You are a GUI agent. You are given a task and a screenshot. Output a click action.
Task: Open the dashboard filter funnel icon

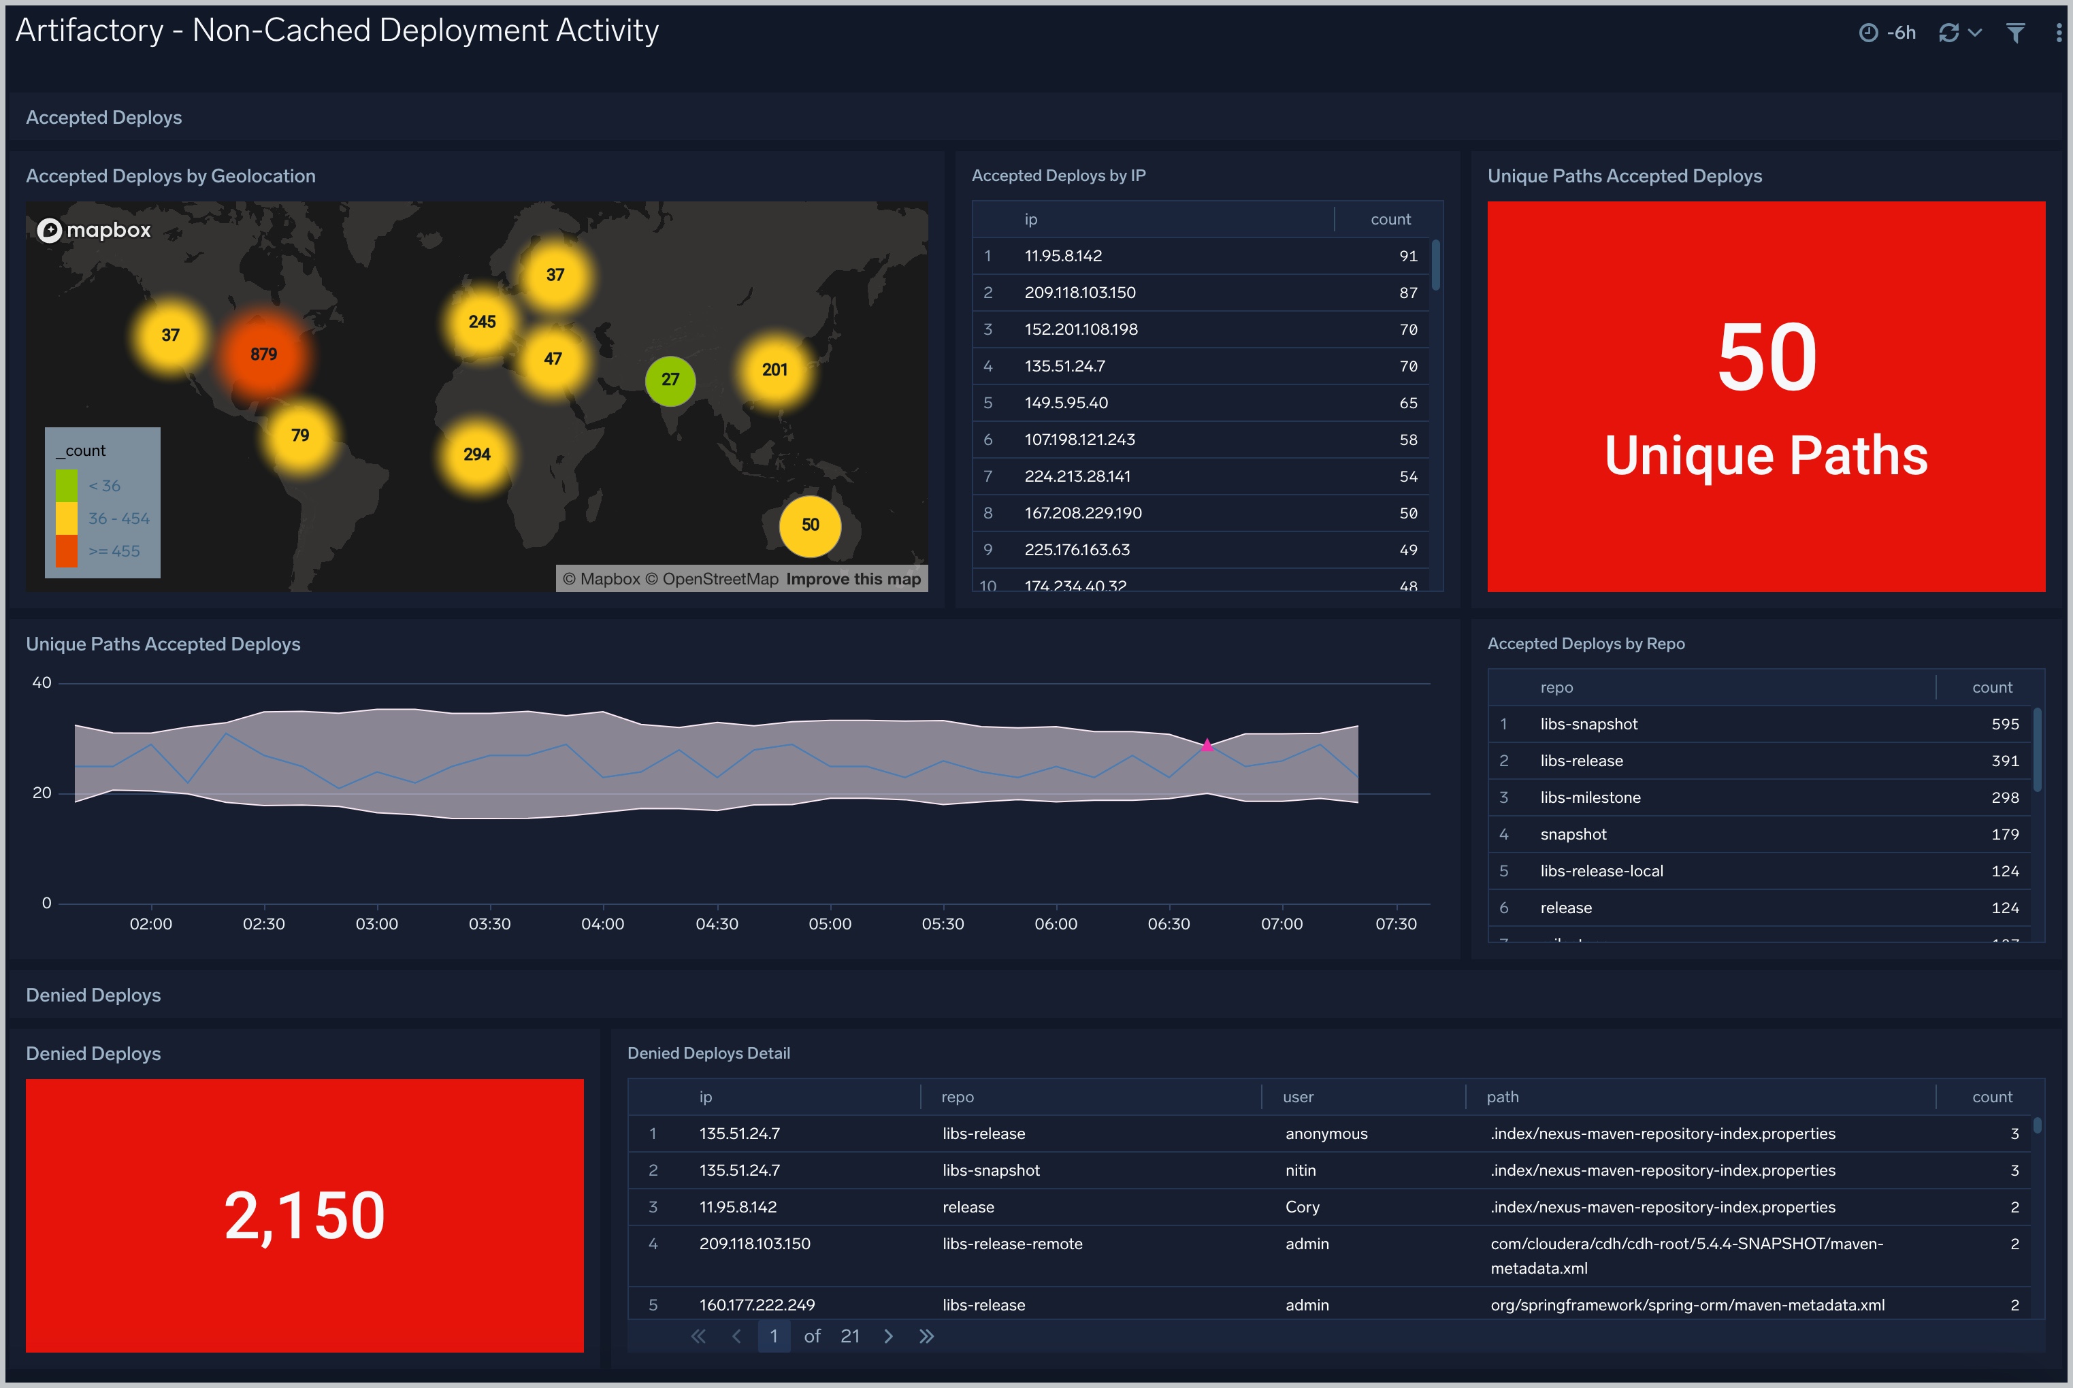click(x=2015, y=33)
